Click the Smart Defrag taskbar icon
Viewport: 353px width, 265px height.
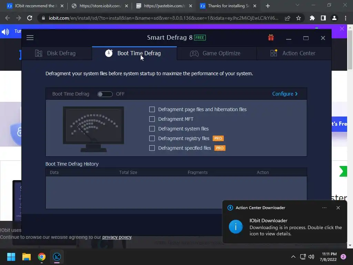tap(57, 257)
